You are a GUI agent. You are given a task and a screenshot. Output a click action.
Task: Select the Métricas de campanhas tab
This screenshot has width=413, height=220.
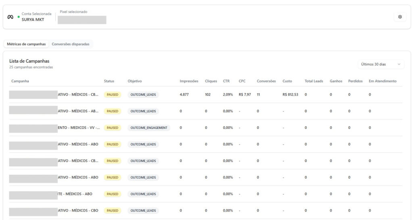[26, 44]
